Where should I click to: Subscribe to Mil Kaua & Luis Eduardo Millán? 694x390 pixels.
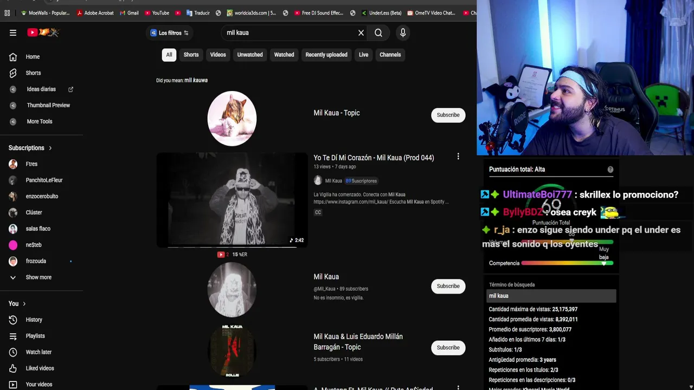448,348
